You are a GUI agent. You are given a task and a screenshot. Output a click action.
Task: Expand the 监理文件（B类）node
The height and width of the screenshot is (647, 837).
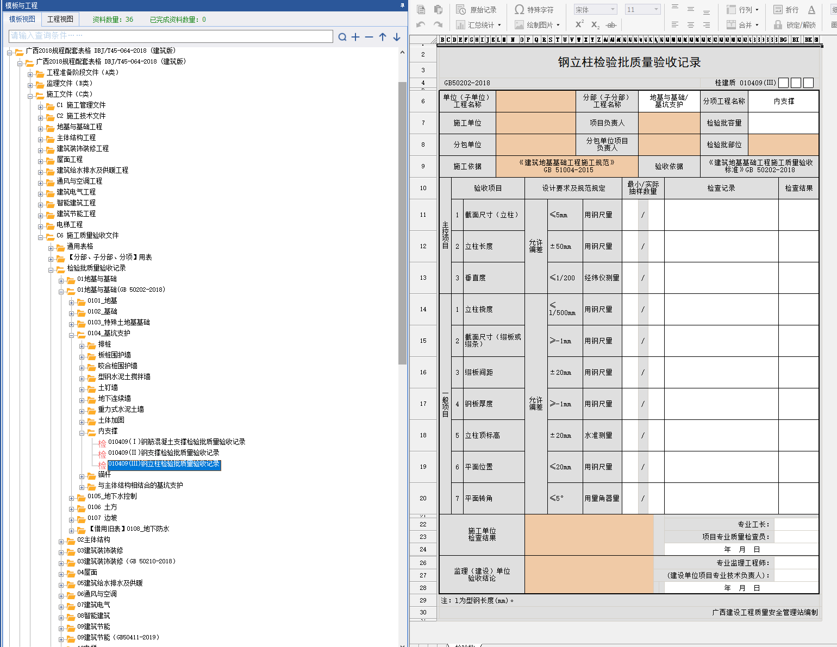coord(30,85)
